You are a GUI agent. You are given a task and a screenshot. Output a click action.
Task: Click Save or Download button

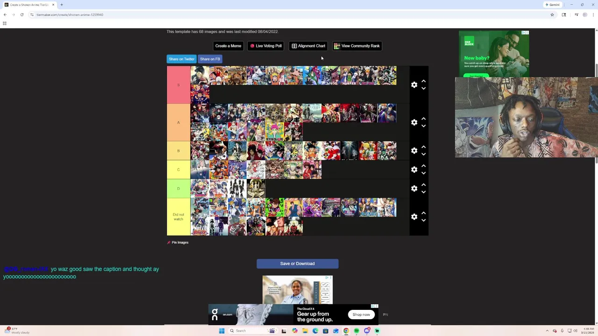click(x=297, y=264)
